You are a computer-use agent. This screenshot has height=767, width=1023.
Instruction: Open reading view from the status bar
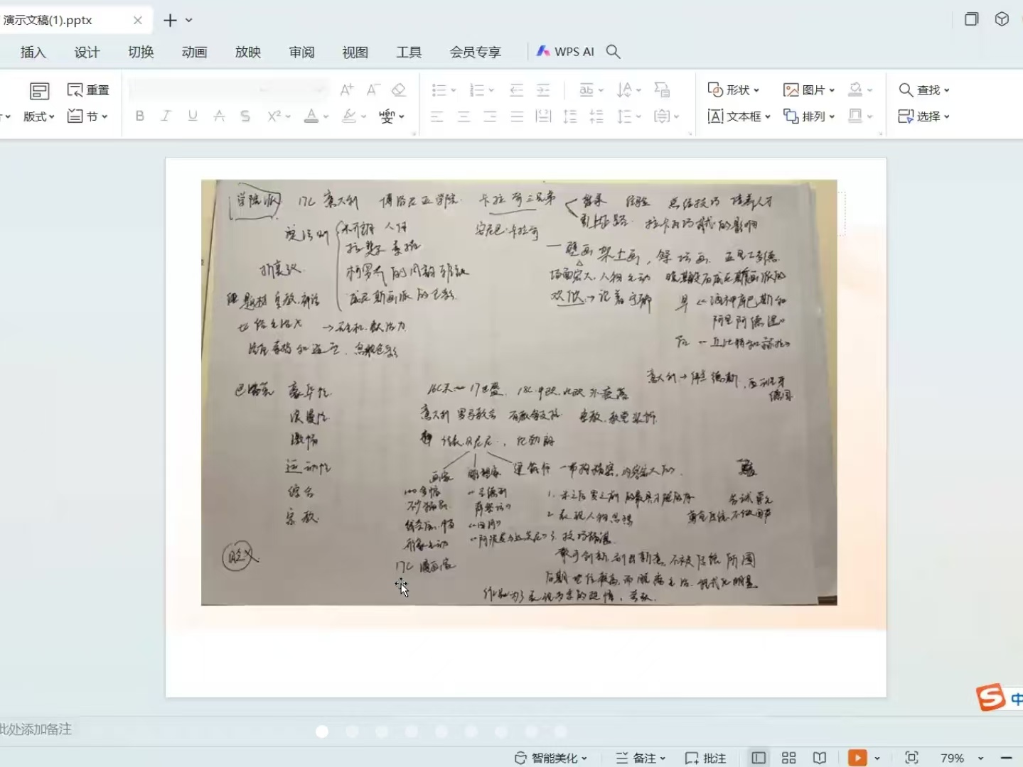click(820, 758)
